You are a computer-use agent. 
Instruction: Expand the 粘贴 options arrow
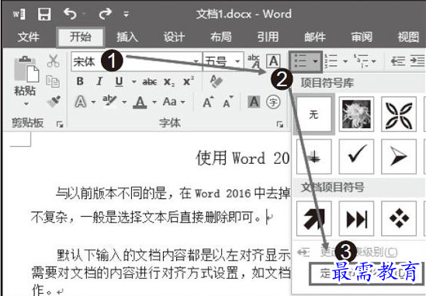26,103
